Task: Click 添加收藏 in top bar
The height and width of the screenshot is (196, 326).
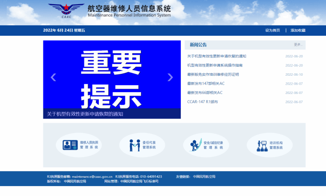Action: (298, 30)
